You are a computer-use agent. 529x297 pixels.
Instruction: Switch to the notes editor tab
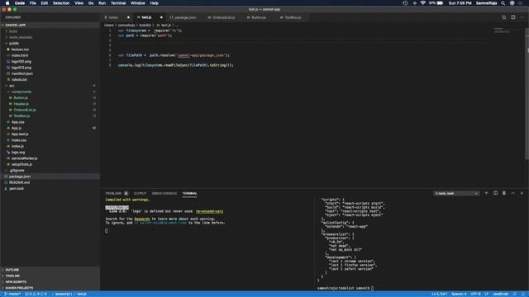[113, 17]
